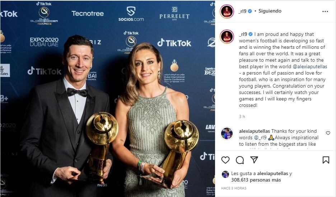
Task: Open the three-dot more options menu
Action: point(325,11)
